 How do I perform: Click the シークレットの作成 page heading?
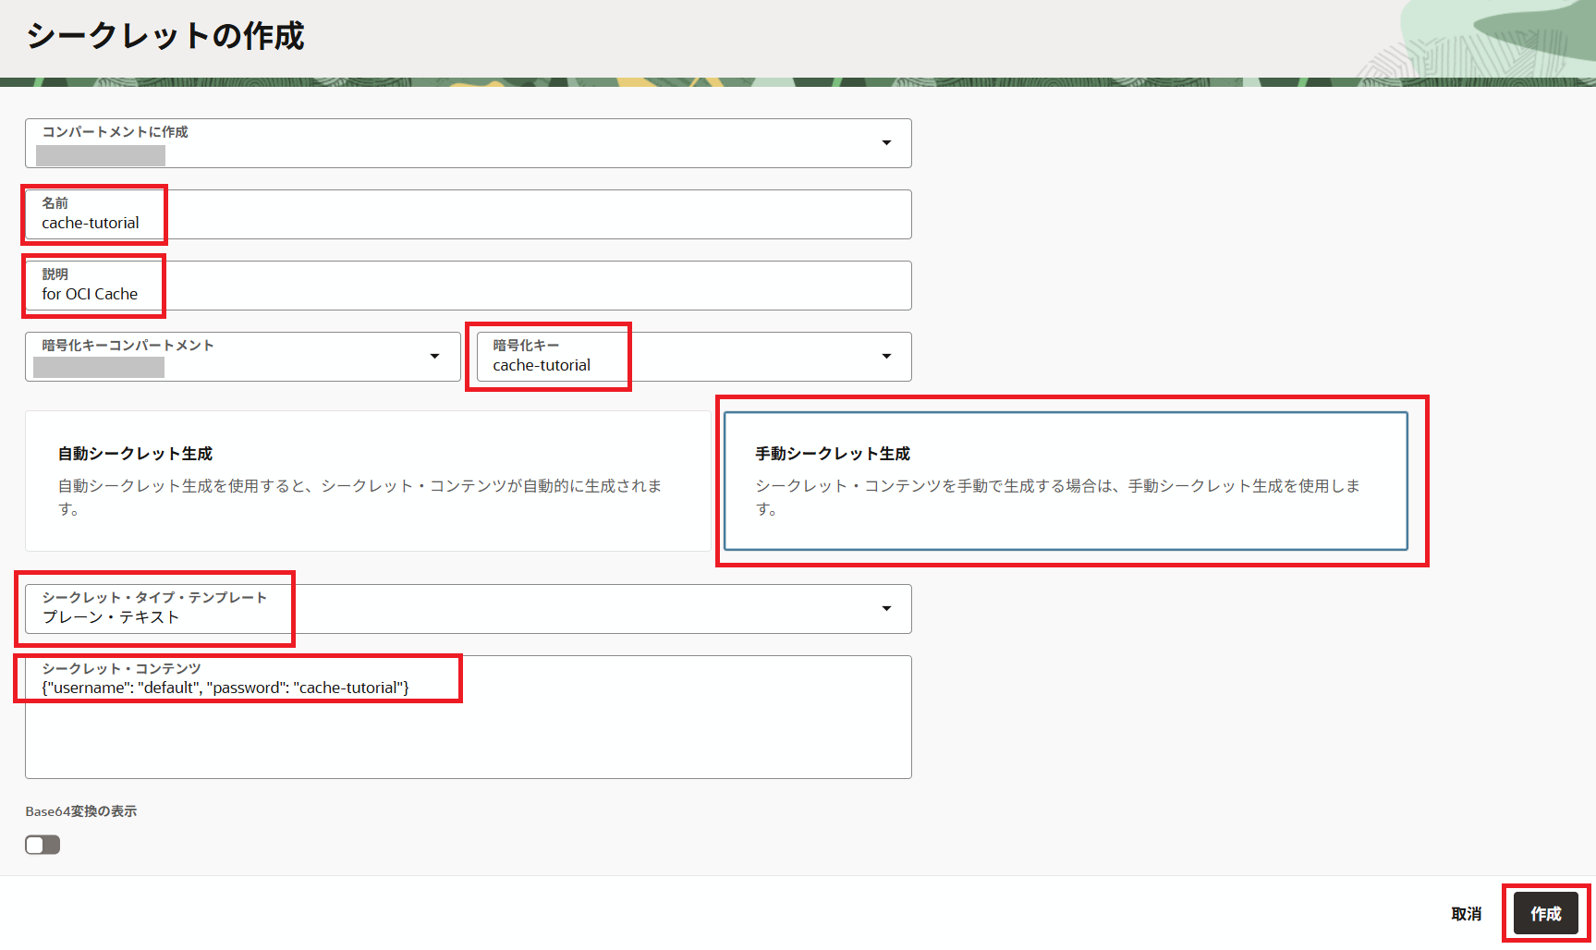point(165,36)
